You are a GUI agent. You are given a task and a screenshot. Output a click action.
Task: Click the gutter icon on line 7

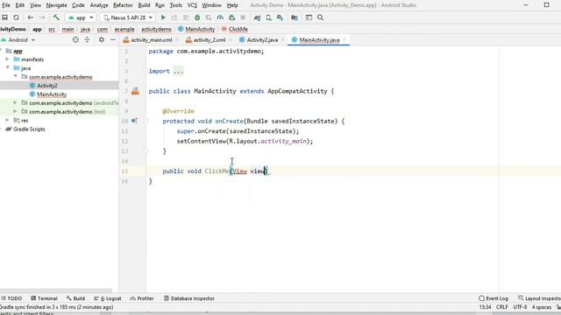pos(135,91)
